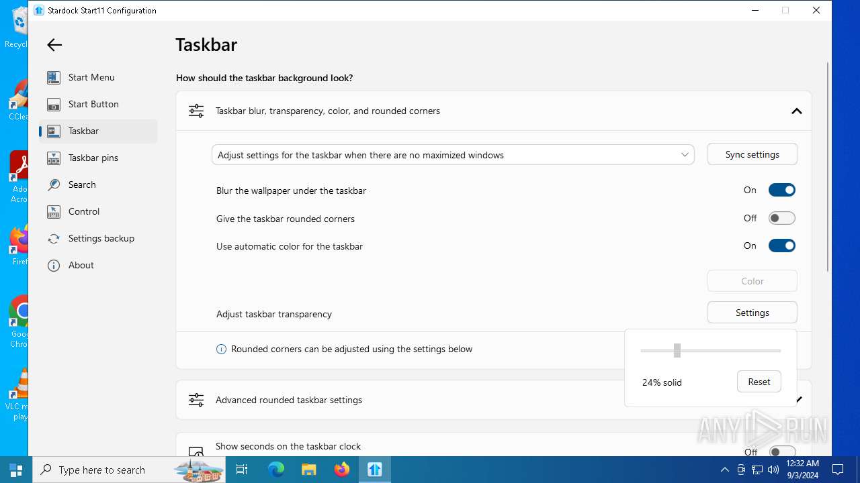Open network icon in system tray

757,470
